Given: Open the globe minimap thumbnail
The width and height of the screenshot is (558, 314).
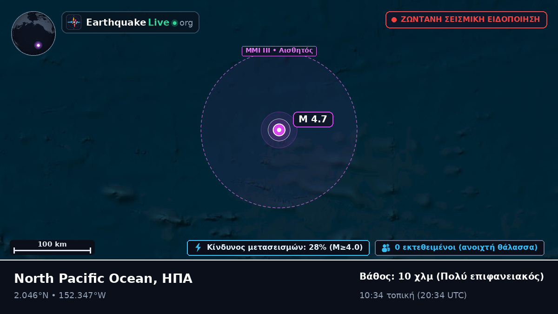Looking at the screenshot, I should pos(33,33).
